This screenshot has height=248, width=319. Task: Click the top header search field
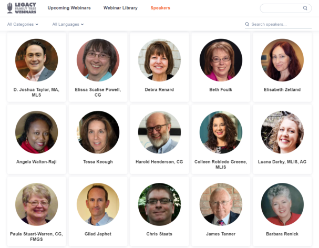286,8
